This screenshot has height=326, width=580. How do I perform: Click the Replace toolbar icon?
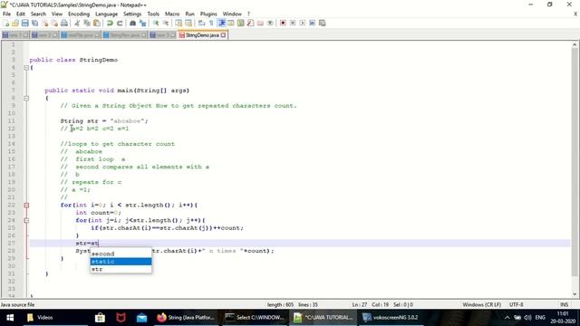point(142,23)
